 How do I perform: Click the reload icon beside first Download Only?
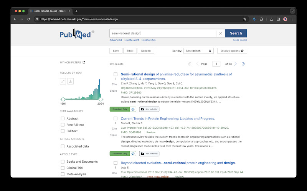click(x=133, y=109)
